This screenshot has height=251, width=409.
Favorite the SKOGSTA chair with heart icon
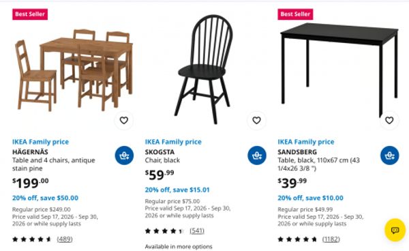point(257,120)
